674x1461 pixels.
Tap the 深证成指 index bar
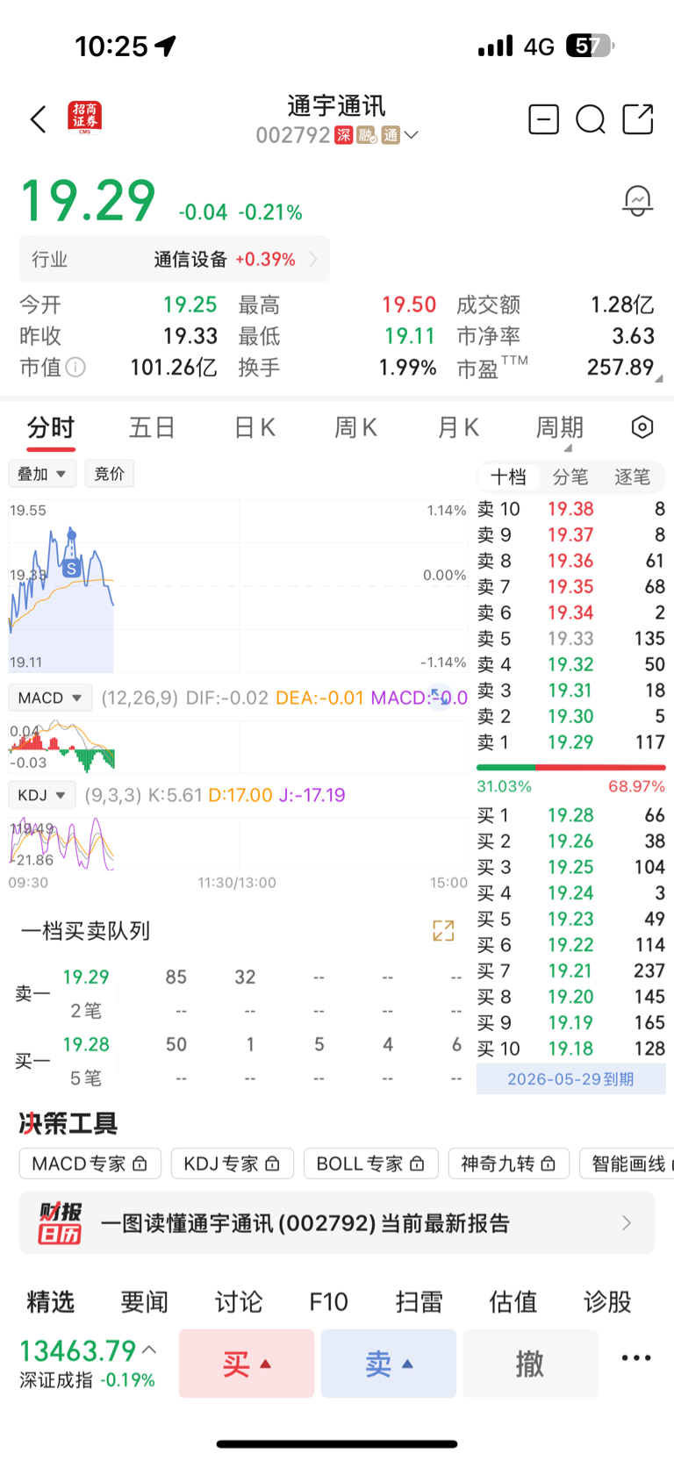tap(88, 1364)
